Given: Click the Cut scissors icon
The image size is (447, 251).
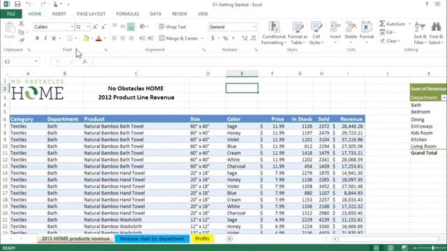Looking at the screenshot, I should (x=22, y=24).
